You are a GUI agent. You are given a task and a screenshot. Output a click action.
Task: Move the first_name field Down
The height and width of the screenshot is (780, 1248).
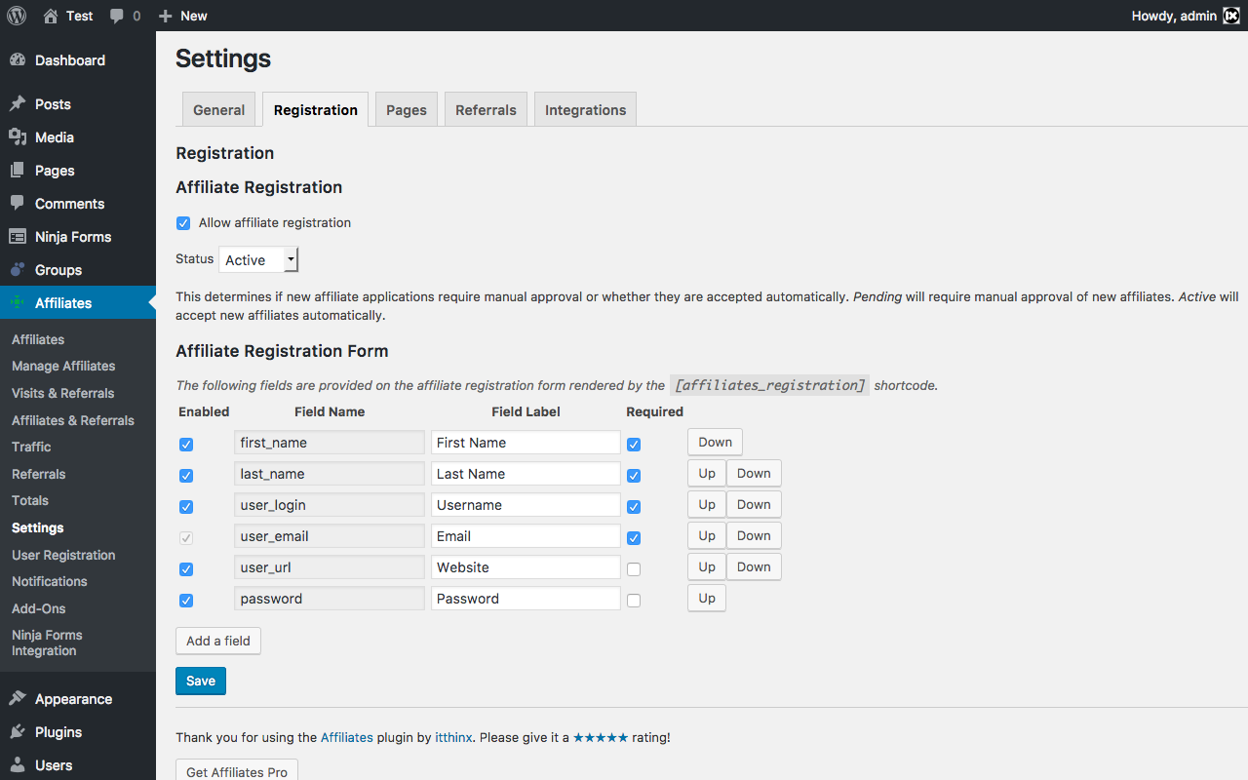coord(715,443)
